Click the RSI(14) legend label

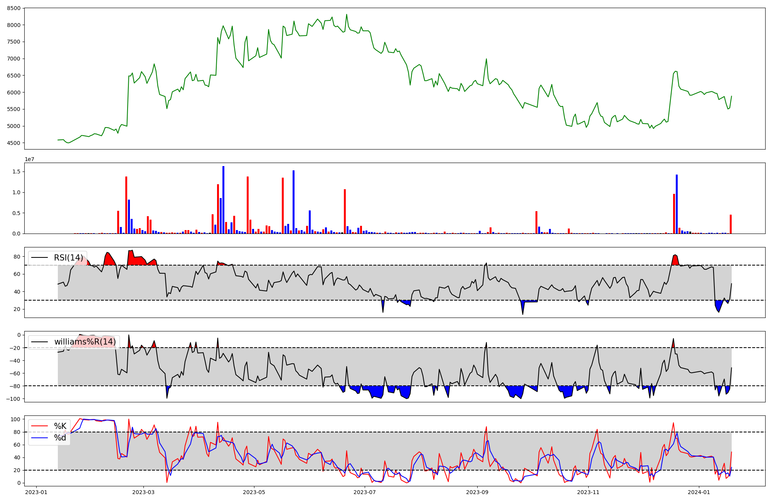[x=68, y=258]
